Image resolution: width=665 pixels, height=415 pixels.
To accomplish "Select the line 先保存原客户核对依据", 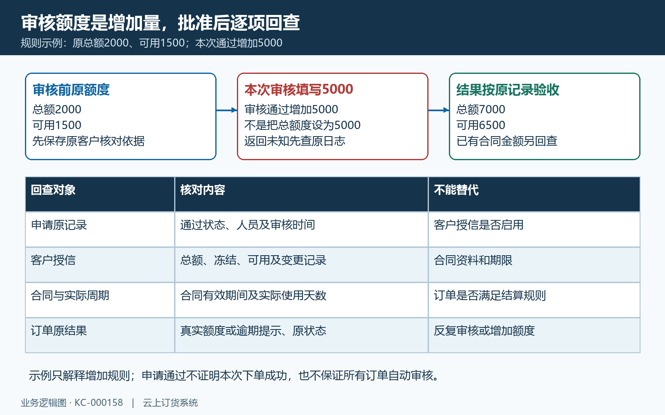I will click(89, 141).
